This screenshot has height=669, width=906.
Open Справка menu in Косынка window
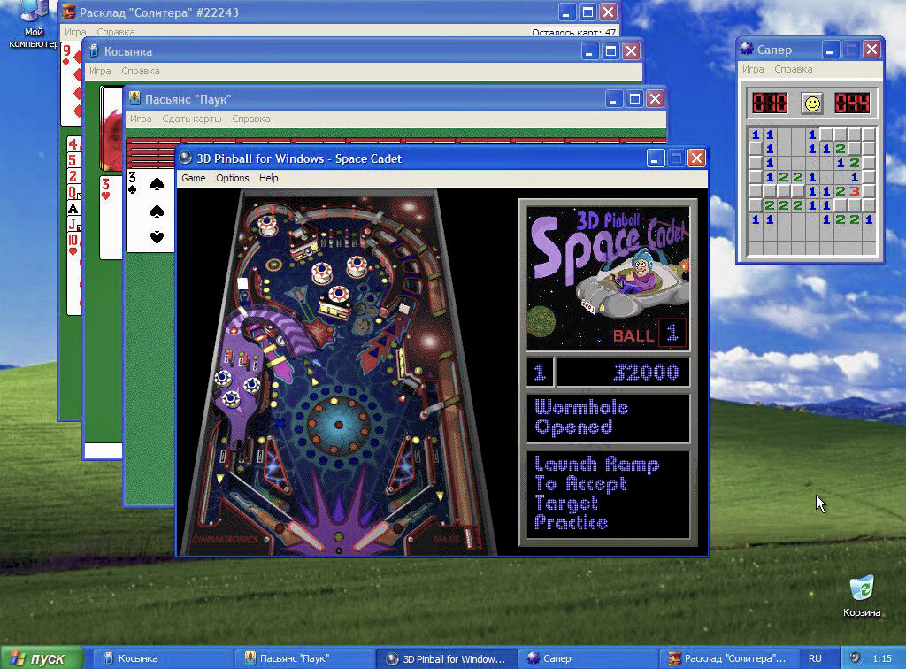tap(141, 71)
